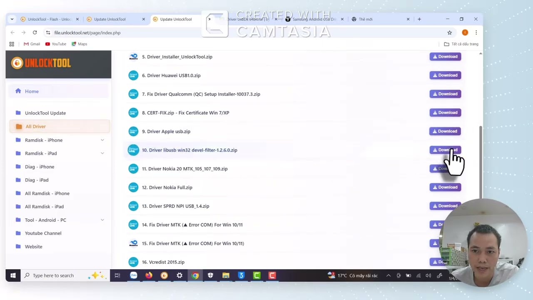
Task: Open Driver Nokia 20 MTK_105_107_109.zip link
Action: pos(184,169)
